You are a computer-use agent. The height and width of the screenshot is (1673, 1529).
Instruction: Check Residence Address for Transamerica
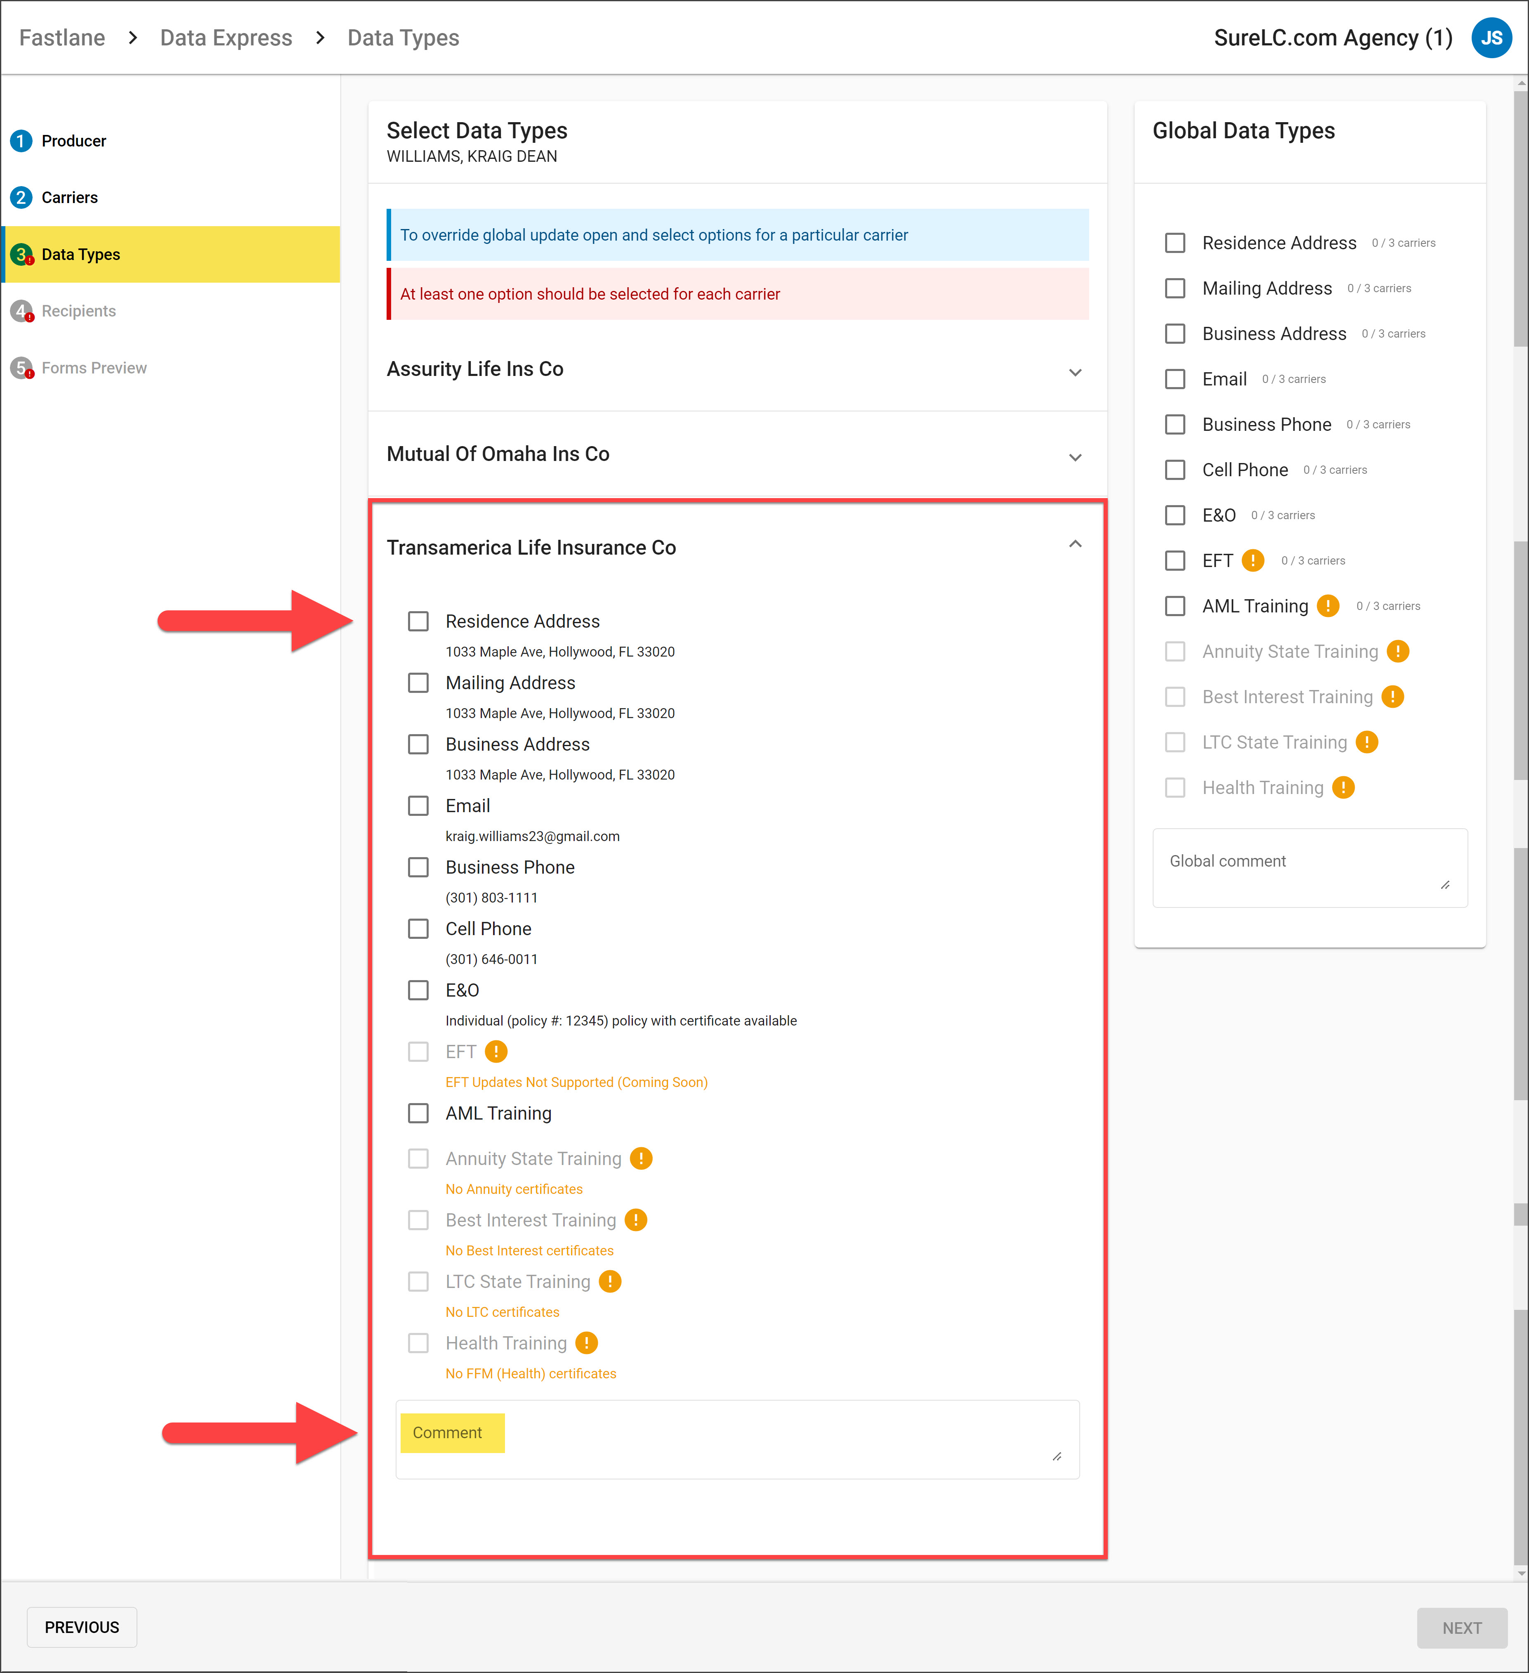[418, 621]
